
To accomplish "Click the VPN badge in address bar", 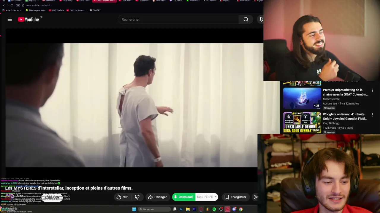I will point(18,5).
